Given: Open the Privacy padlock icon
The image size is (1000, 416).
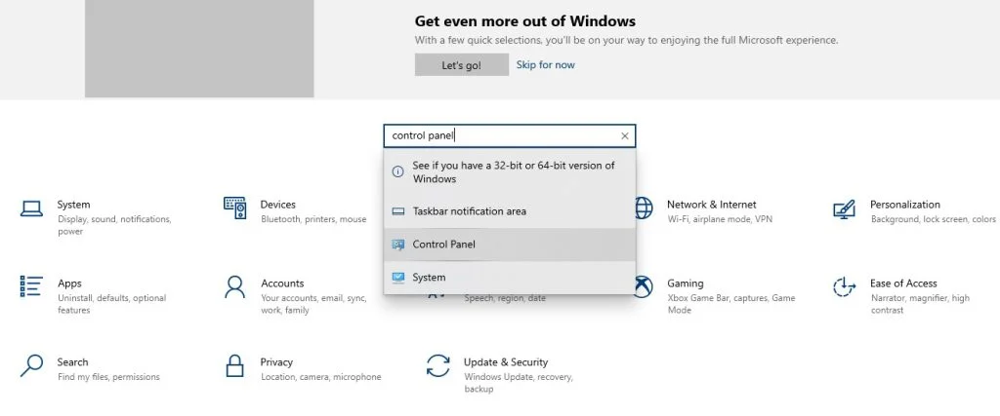Looking at the screenshot, I should pyautogui.click(x=234, y=365).
